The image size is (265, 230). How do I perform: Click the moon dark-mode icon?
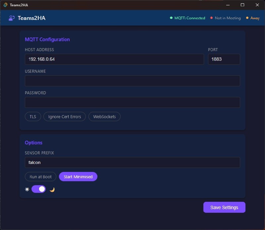[x=52, y=190]
